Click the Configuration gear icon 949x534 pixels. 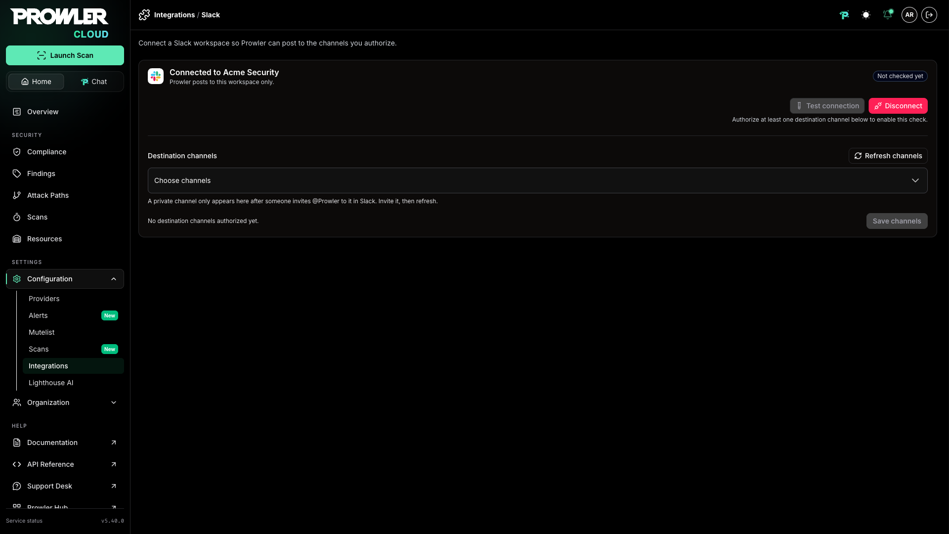pos(17,279)
